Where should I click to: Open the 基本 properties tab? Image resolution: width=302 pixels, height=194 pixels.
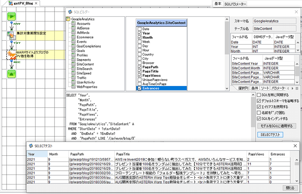[x=218, y=4]
